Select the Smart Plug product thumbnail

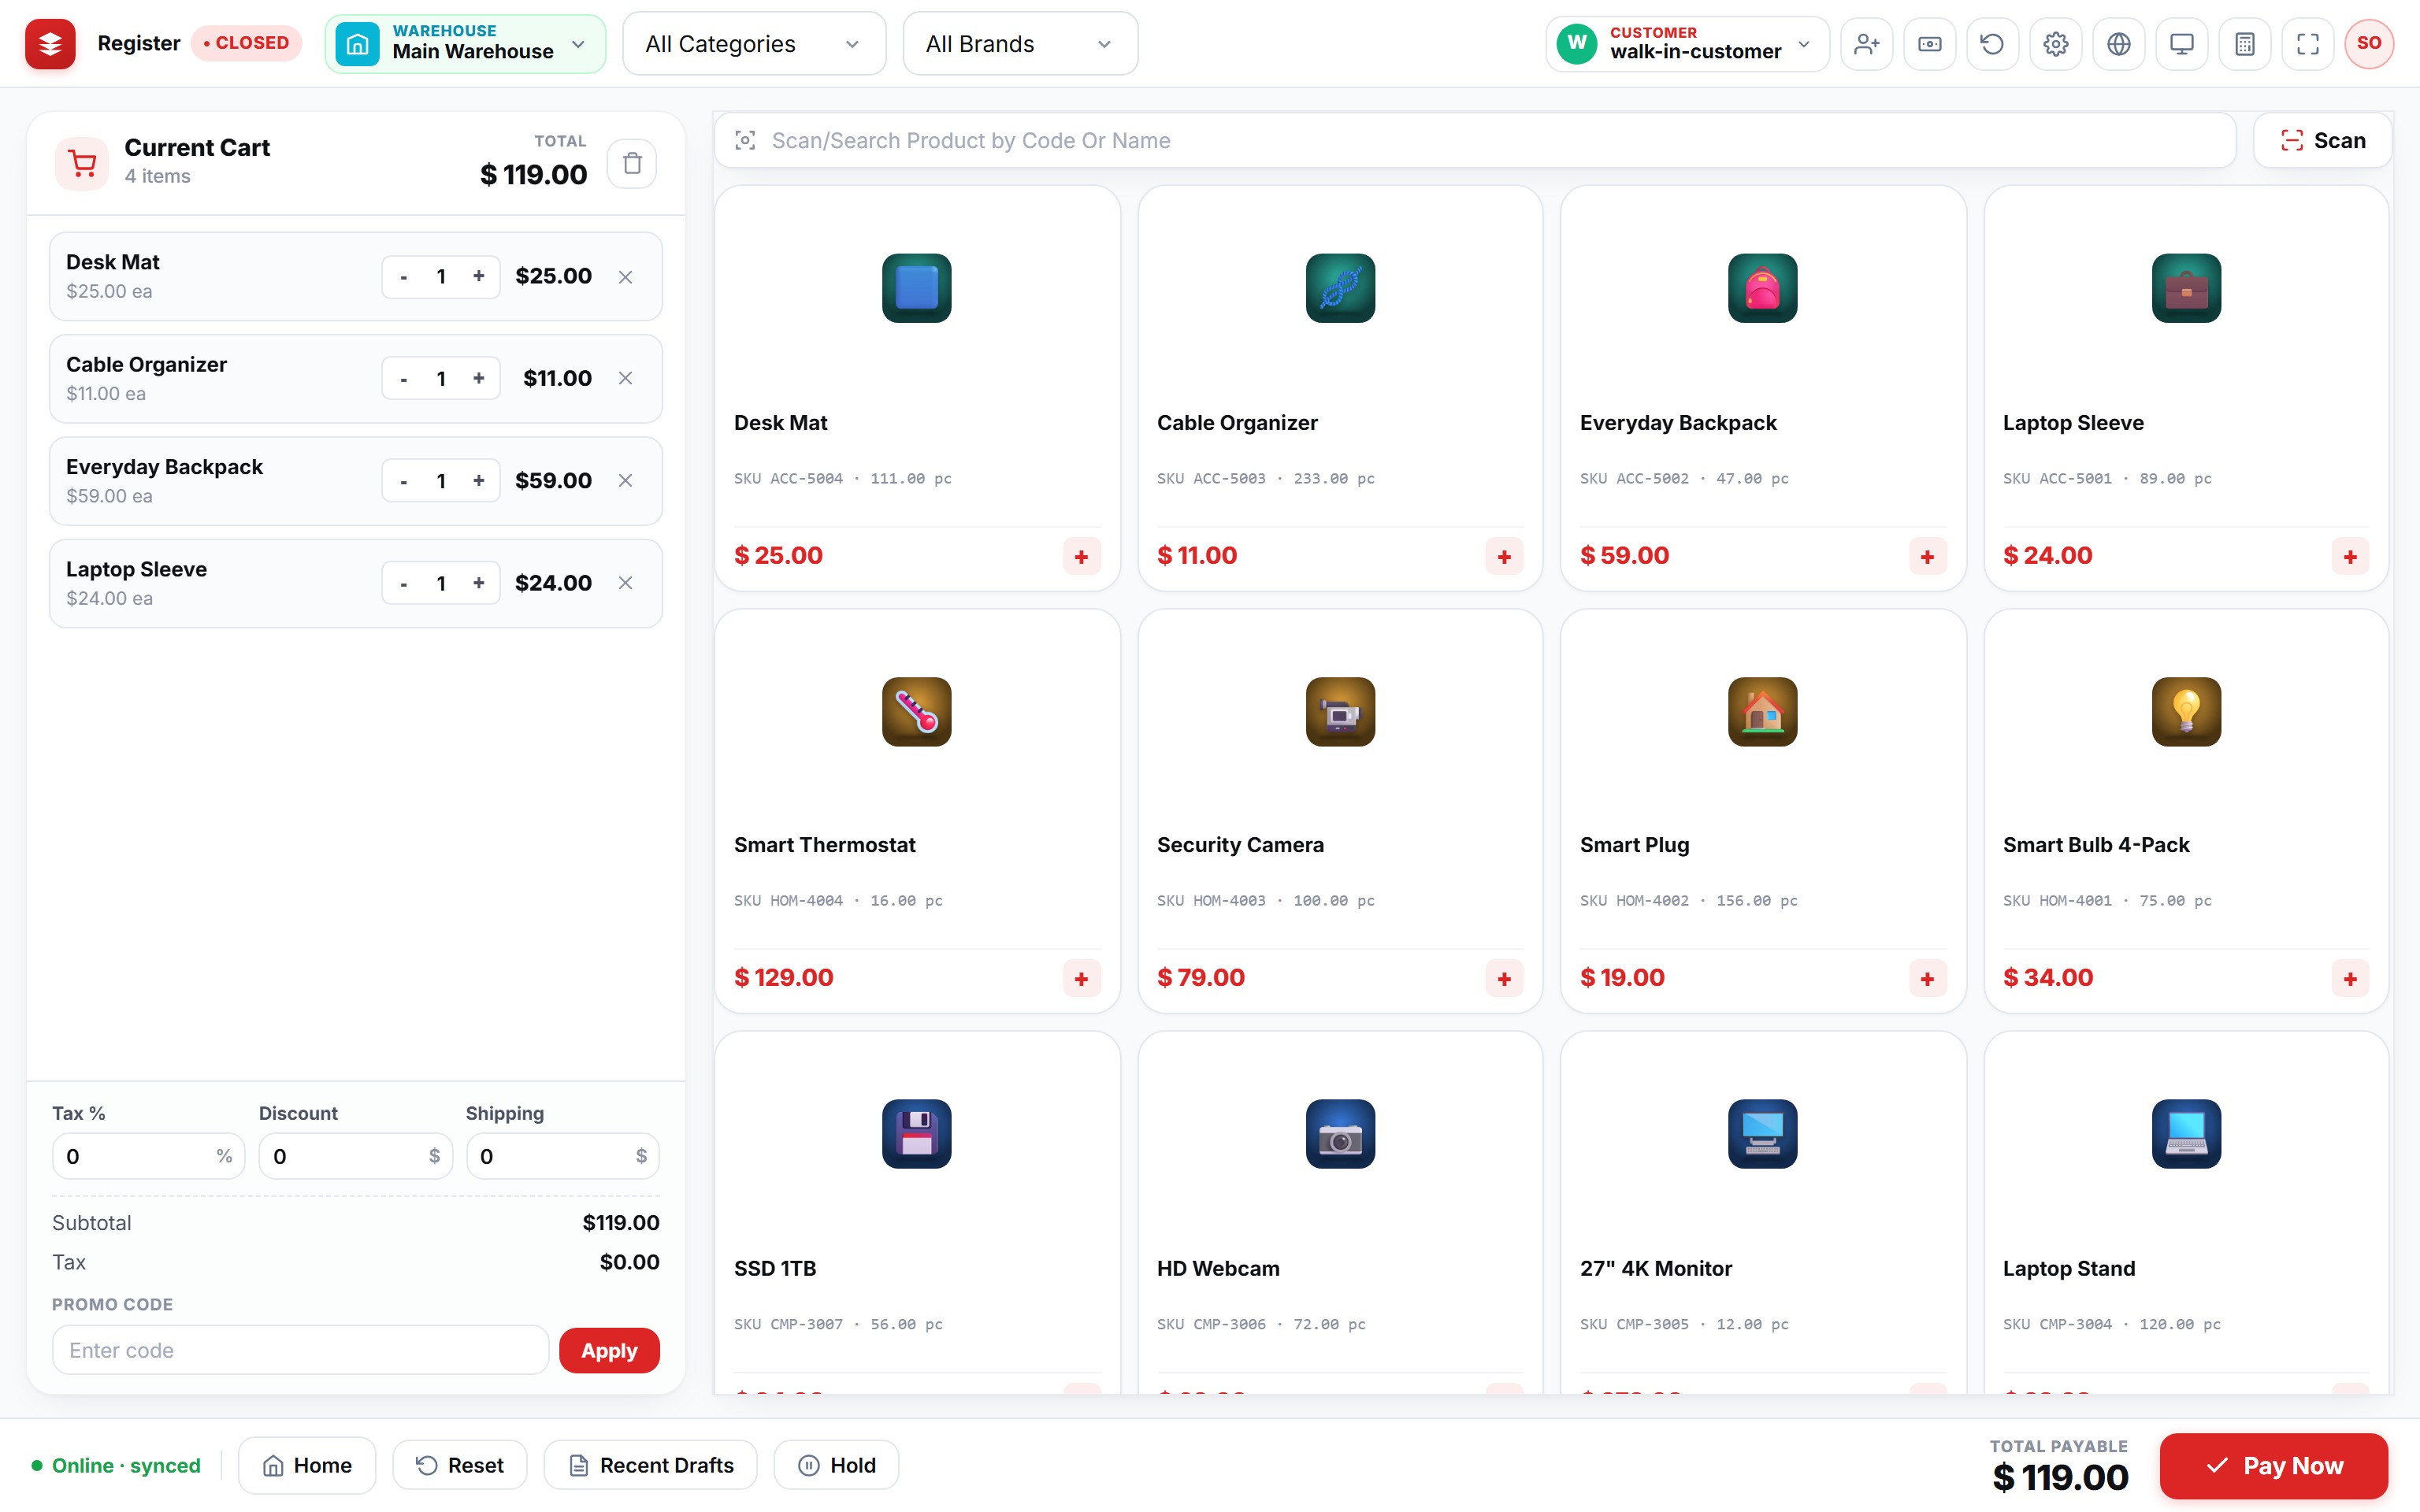click(1762, 712)
